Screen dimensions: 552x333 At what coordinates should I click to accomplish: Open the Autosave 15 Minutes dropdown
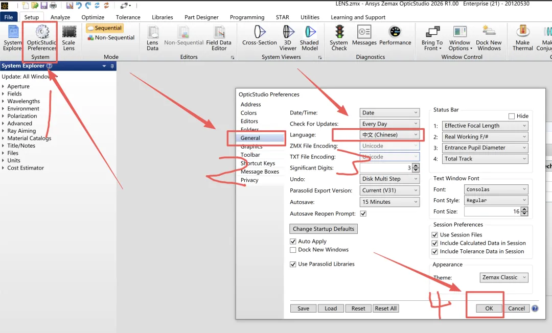389,202
